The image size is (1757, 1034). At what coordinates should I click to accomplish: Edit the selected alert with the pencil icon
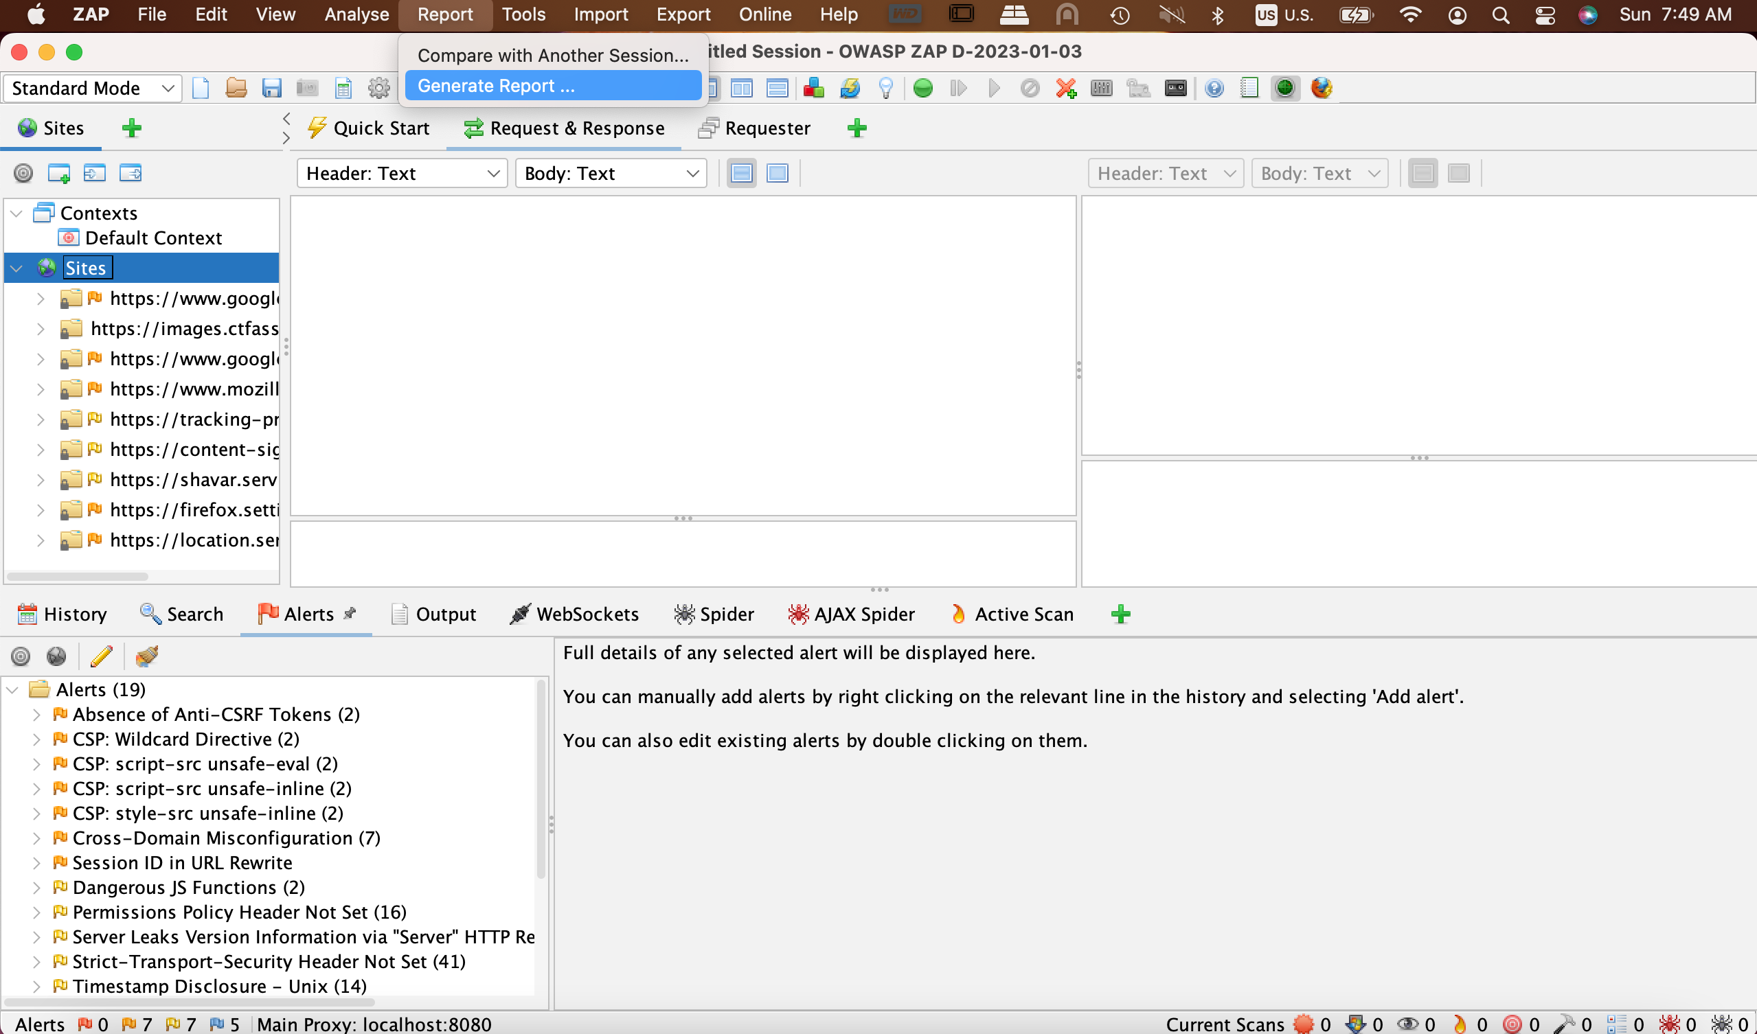pyautogui.click(x=102, y=656)
